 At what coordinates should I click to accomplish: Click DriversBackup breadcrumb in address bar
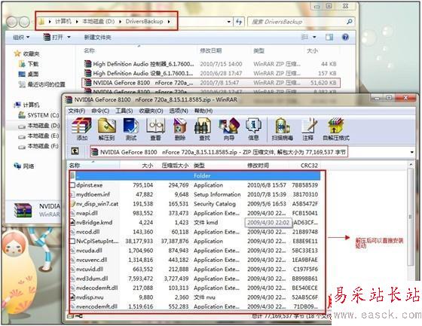point(144,22)
